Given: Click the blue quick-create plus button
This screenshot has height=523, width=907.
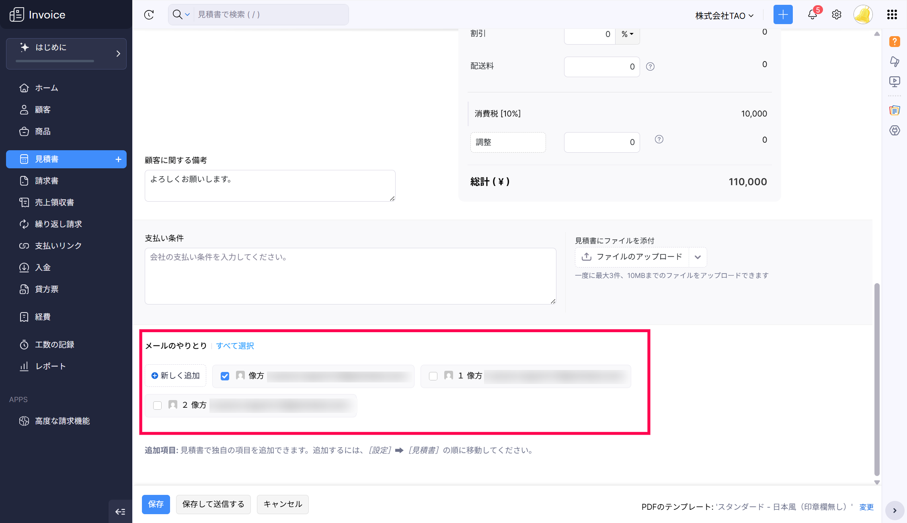Looking at the screenshot, I should 783,15.
